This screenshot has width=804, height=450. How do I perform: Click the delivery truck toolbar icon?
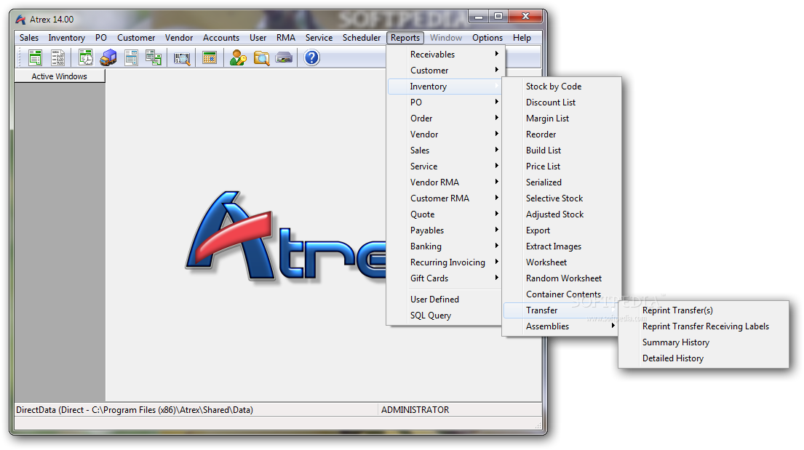[108, 57]
